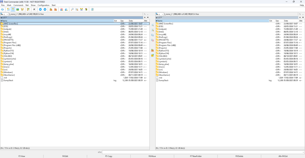Open left panel drive dropdown

click(4, 14)
